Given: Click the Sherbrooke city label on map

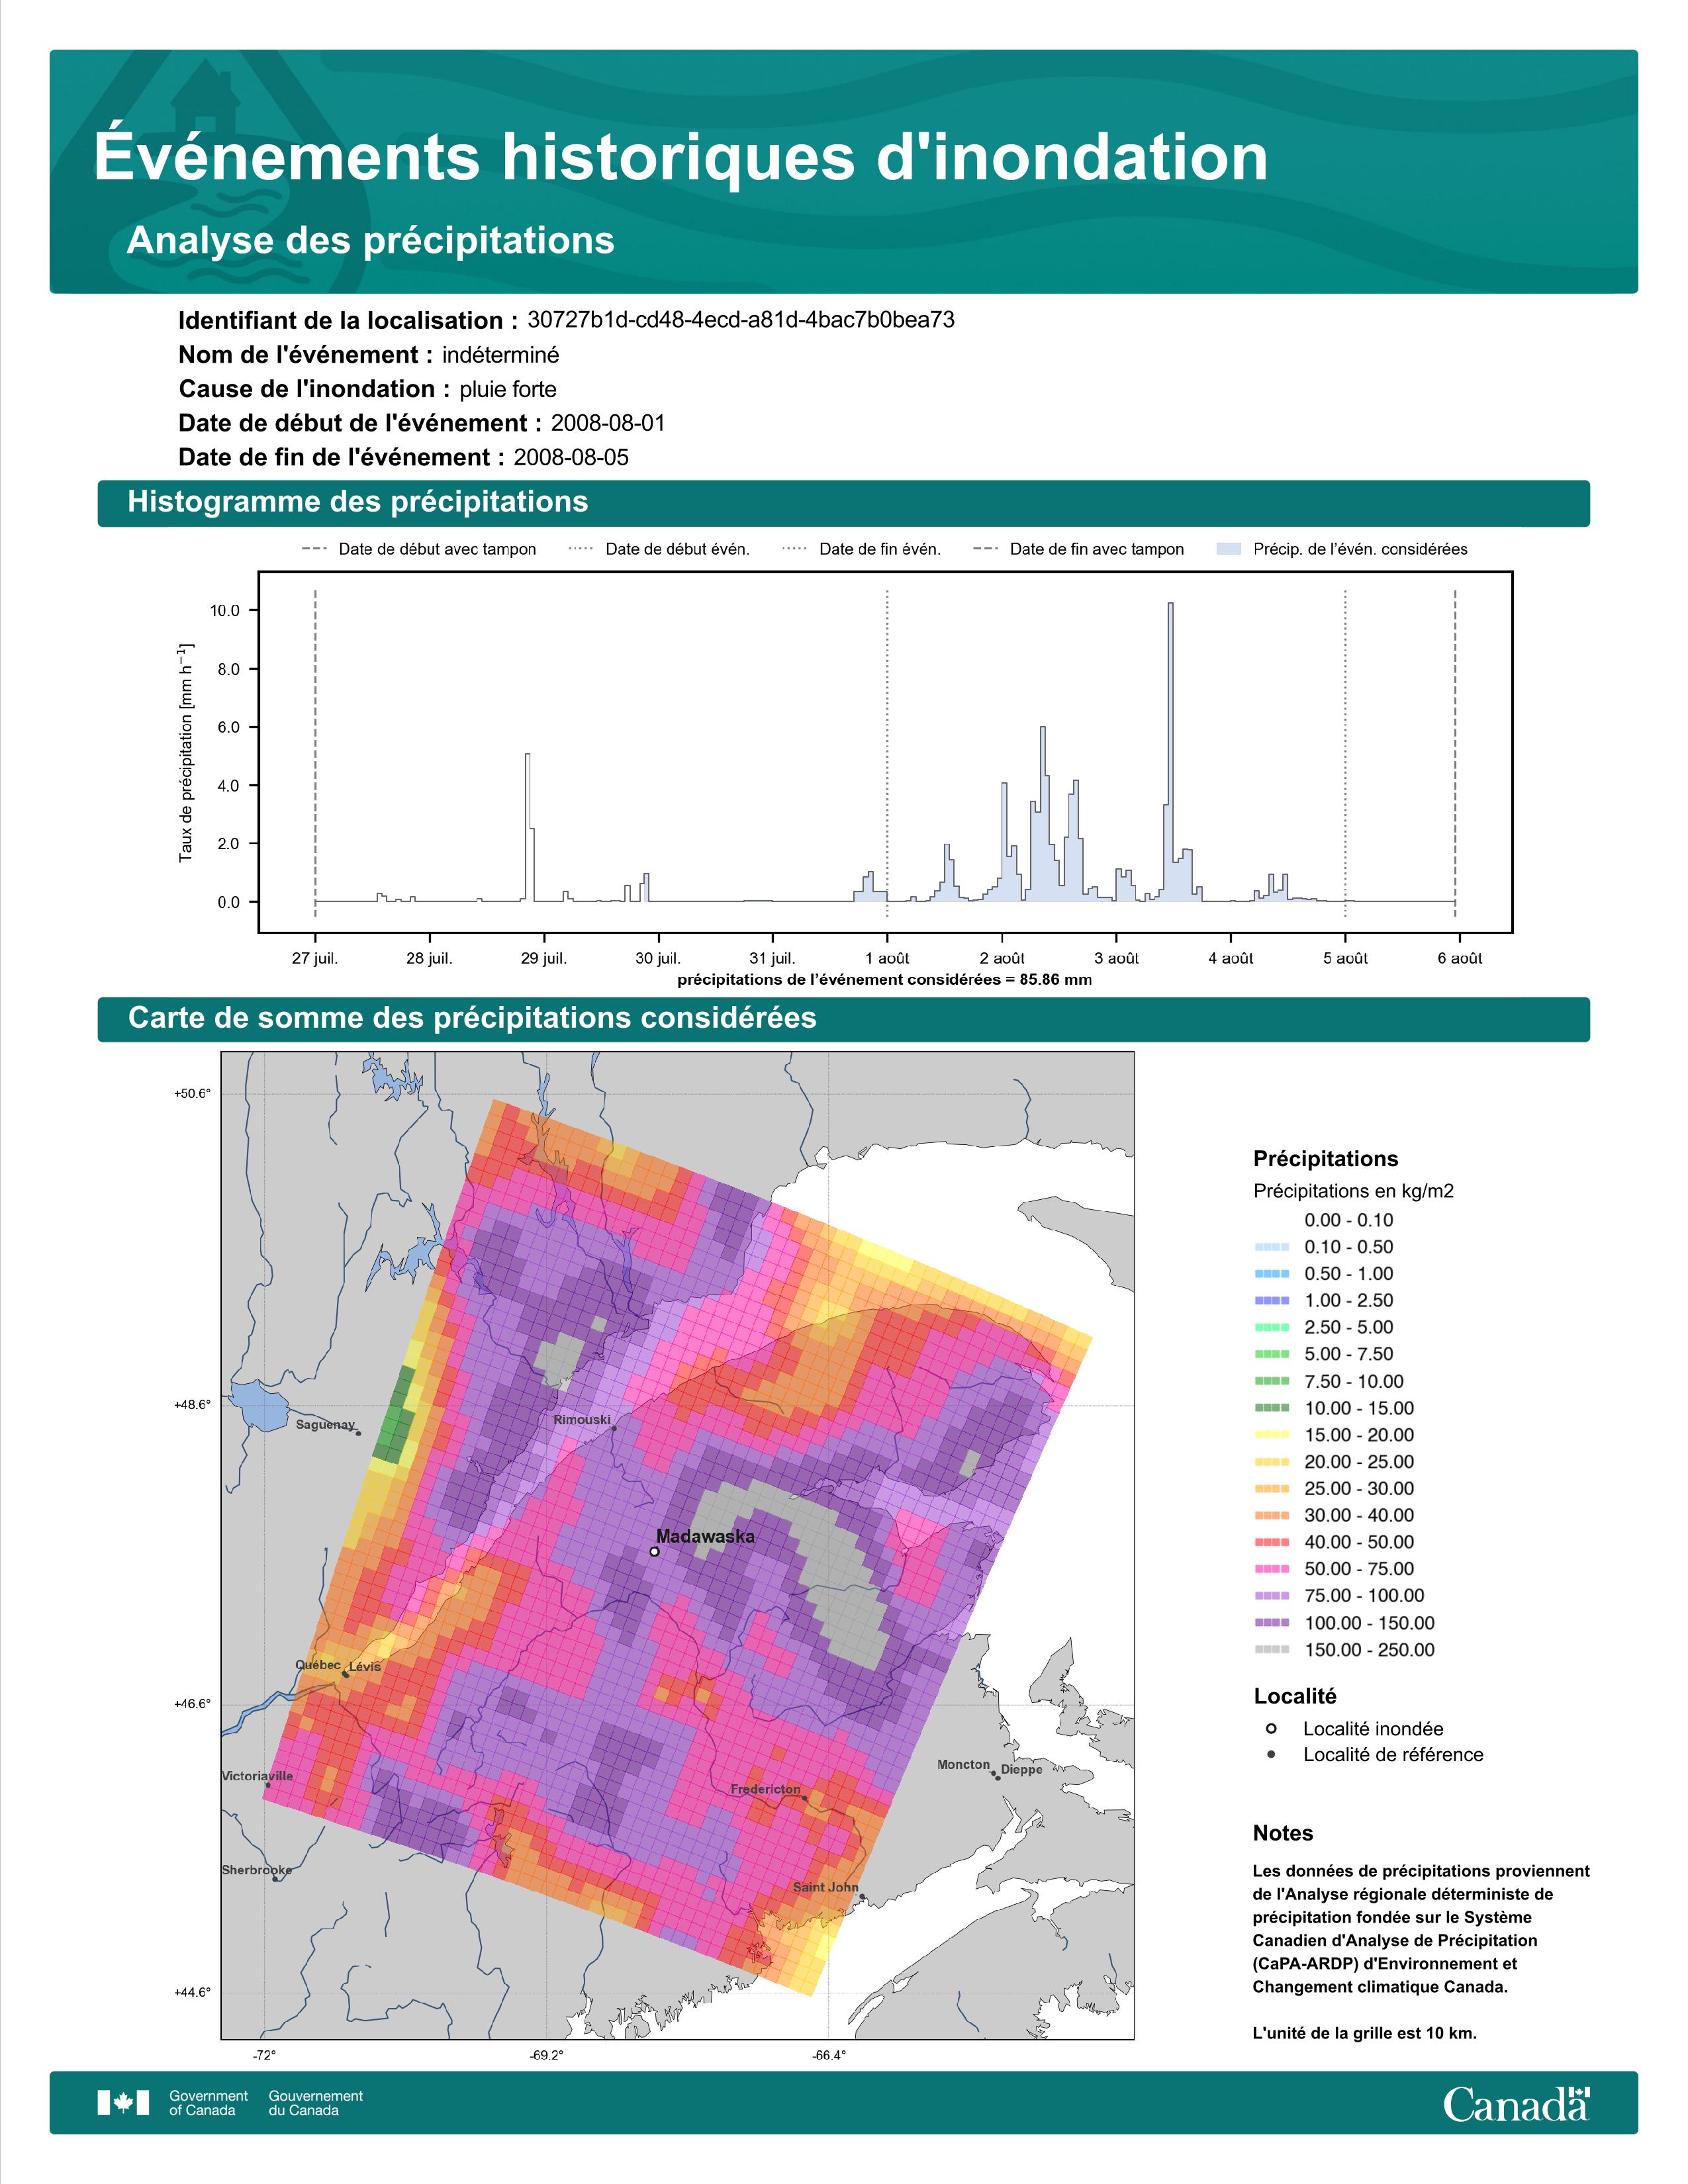Looking at the screenshot, I should point(257,1870).
